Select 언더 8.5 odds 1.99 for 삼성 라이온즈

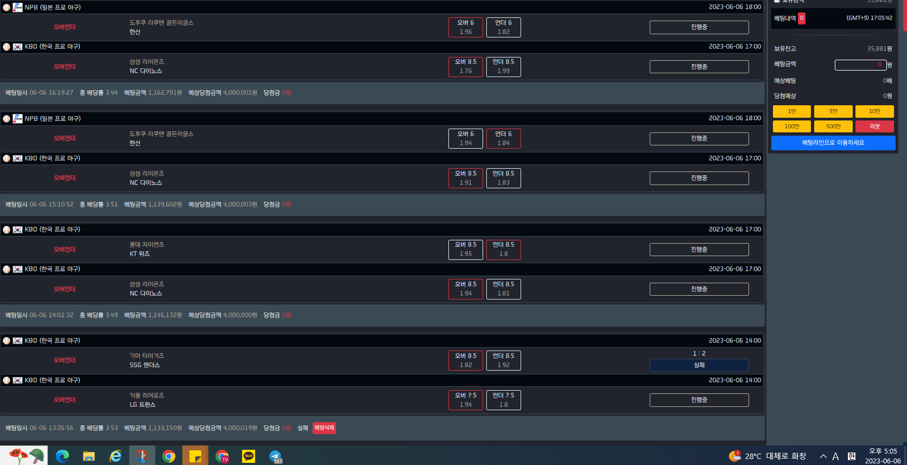coord(503,67)
